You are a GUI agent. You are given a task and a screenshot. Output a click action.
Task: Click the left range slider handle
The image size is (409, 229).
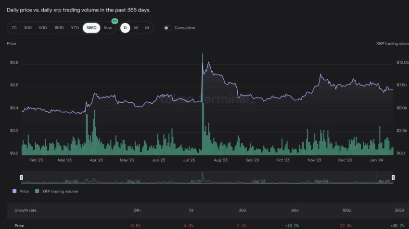pyautogui.click(x=21, y=178)
